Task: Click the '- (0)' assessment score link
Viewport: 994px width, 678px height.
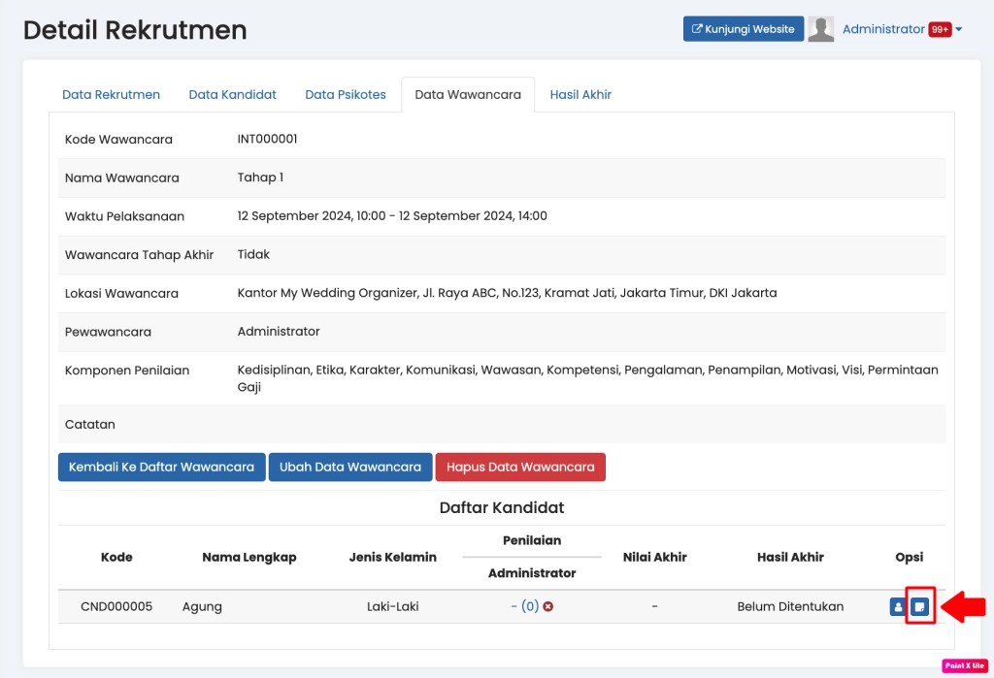Action: (524, 607)
